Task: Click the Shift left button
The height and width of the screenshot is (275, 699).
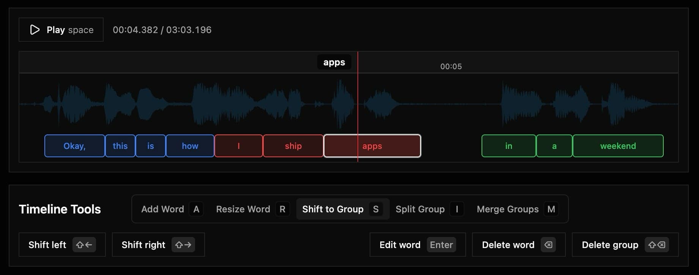Action: 62,245
